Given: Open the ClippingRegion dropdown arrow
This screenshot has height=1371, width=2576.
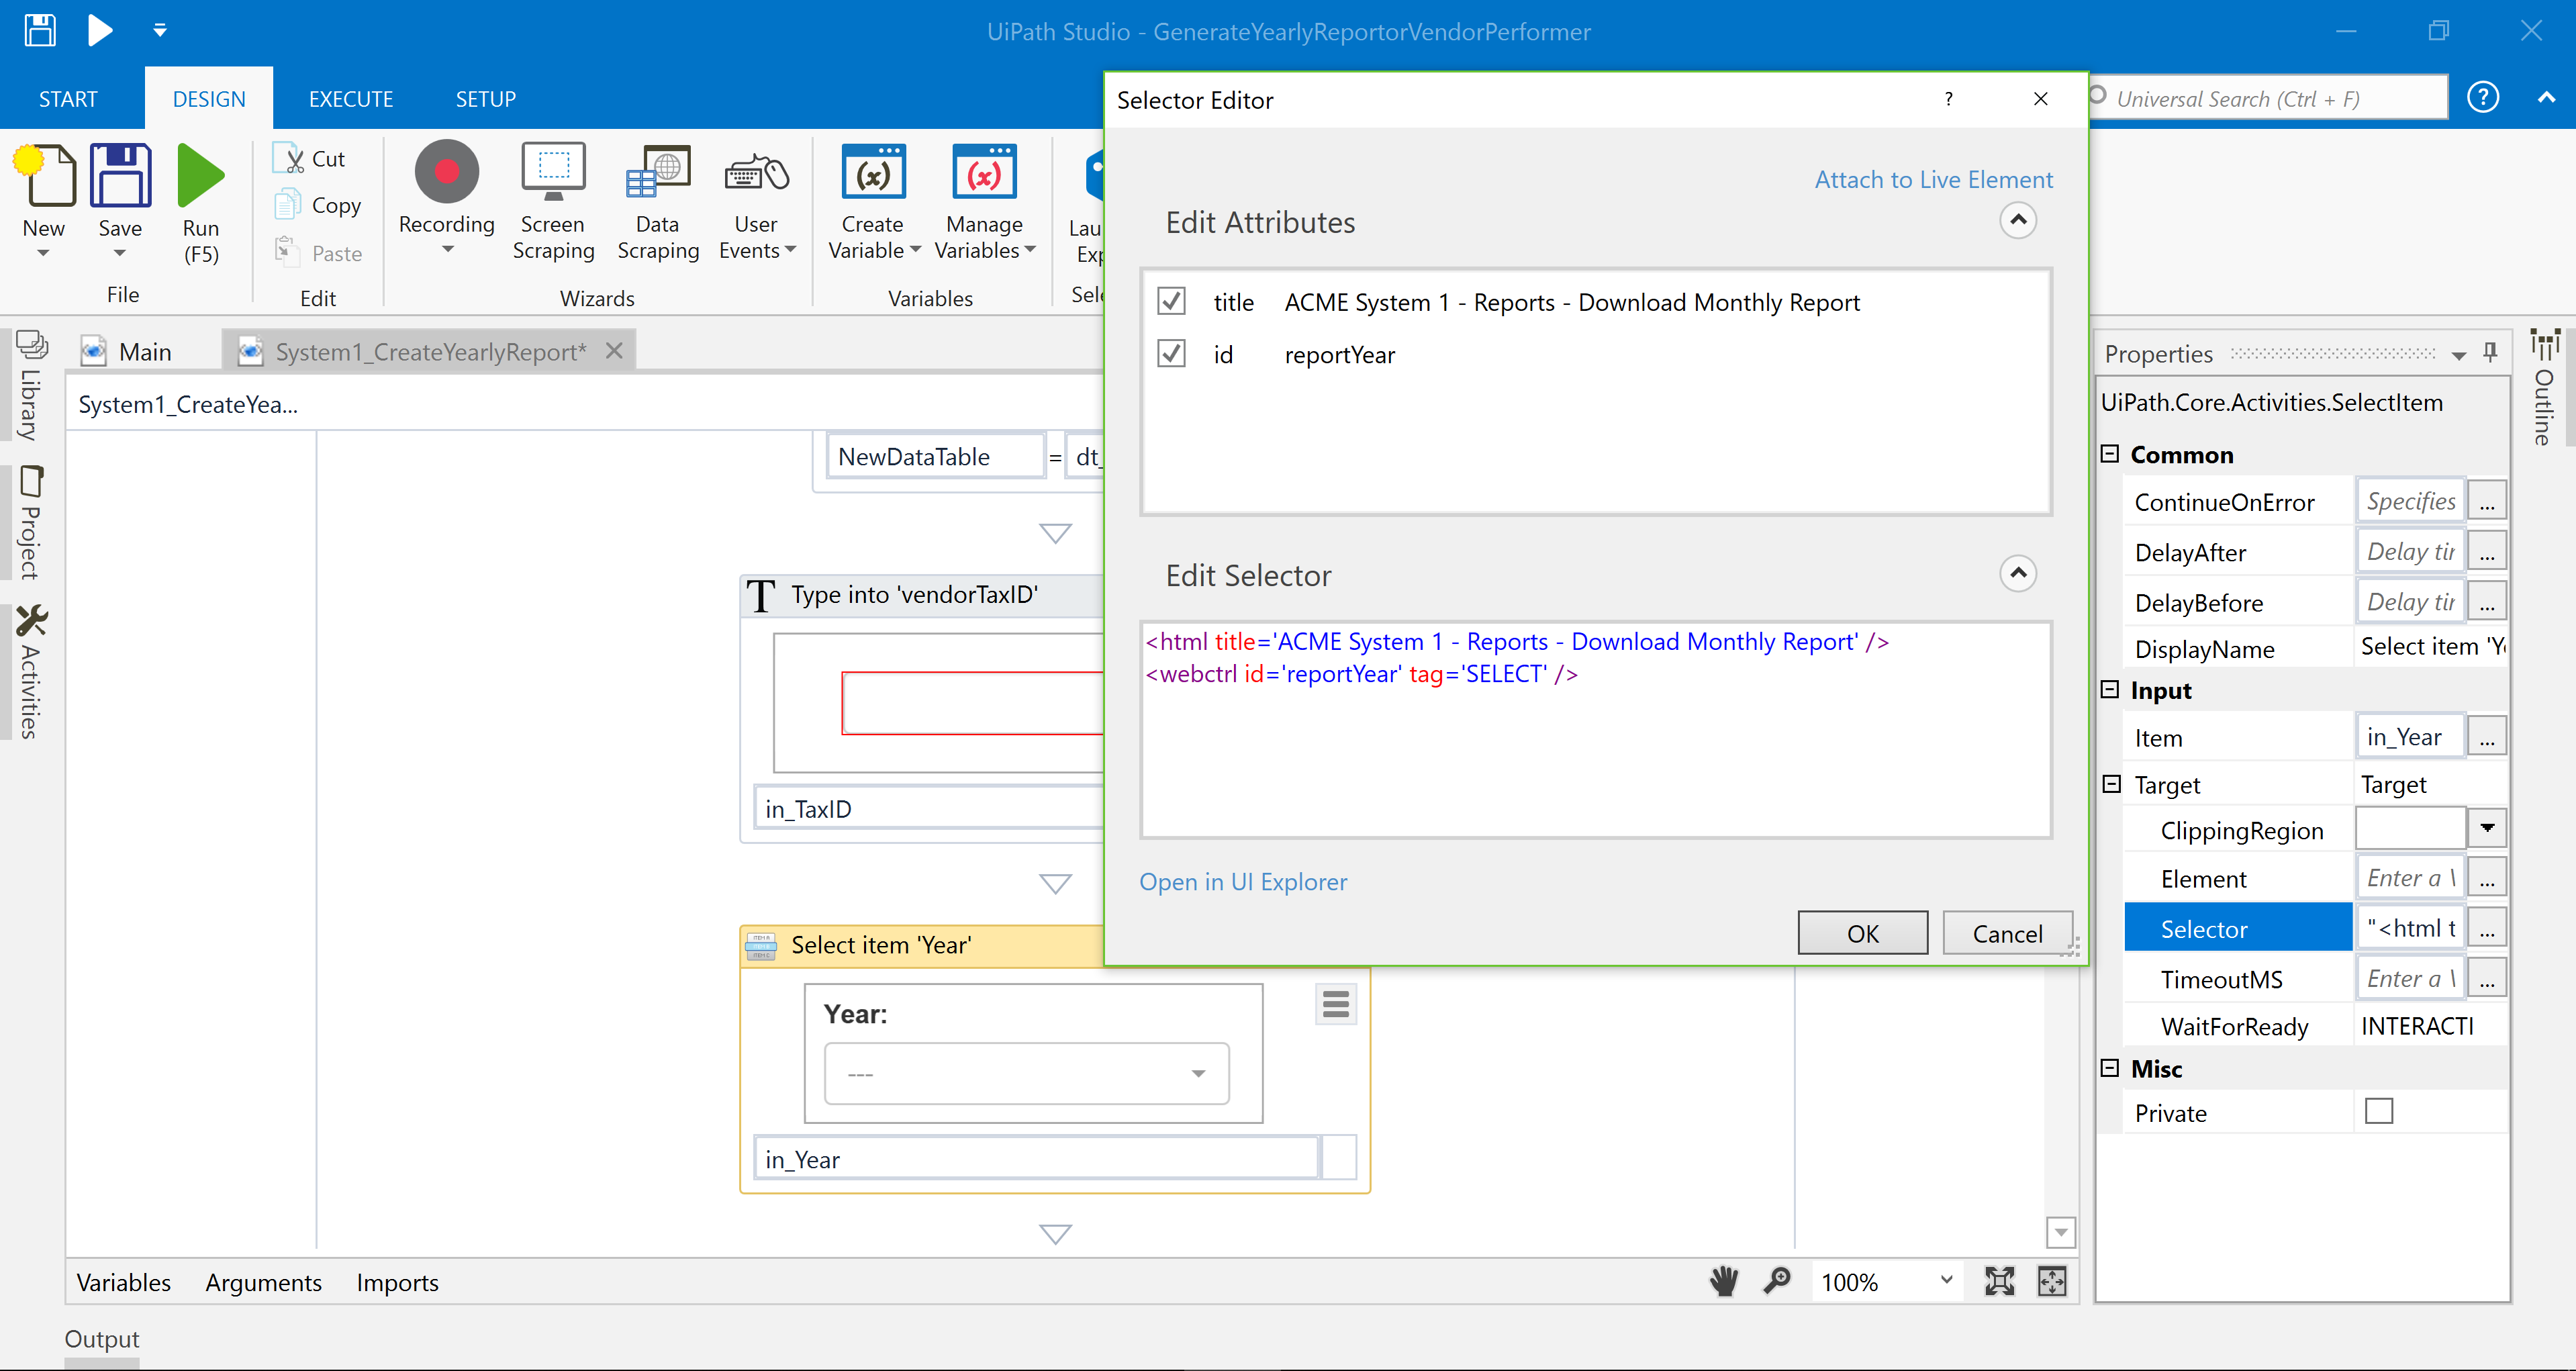Looking at the screenshot, I should [x=2487, y=829].
